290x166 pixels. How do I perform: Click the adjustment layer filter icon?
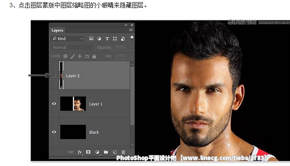click(x=99, y=39)
